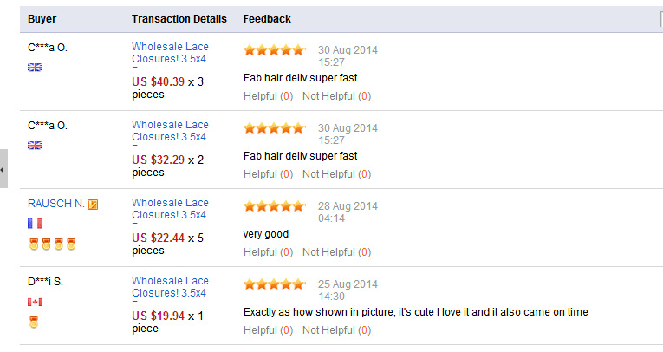Click the Feedback column header
Screen dimensions: 663x352
[267, 19]
